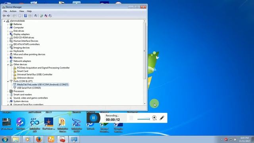Select PCI Data Acquisition and Signal Processing Controller

pos(43,68)
